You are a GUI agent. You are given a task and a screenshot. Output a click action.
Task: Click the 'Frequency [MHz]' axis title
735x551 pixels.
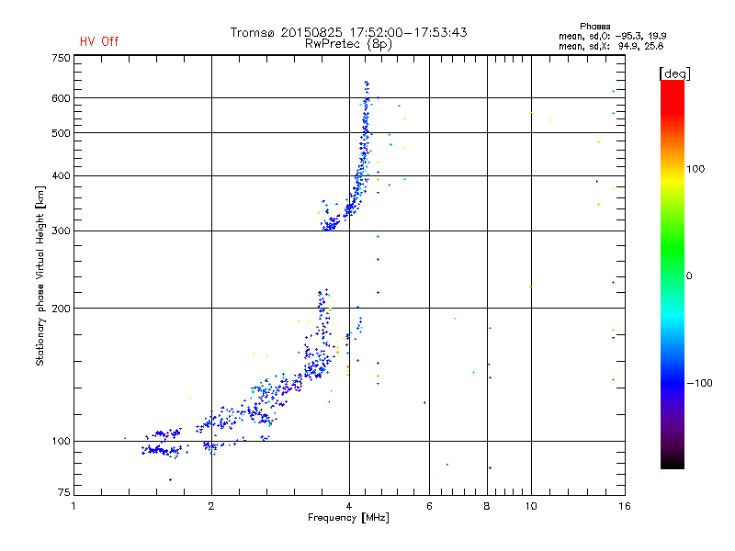coord(348,518)
